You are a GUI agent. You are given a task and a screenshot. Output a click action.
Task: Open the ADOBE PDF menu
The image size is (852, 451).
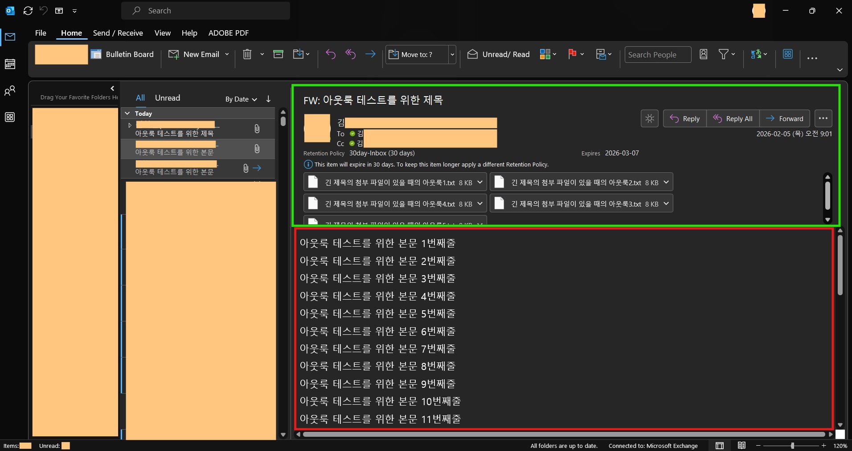(x=228, y=33)
